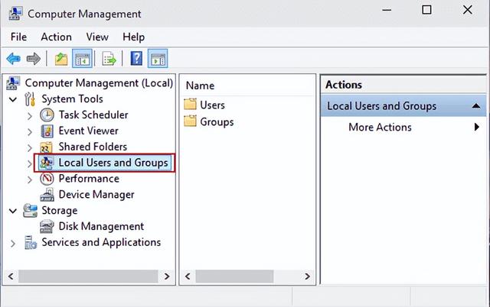Expand the Shared Folders node arrow
Screen dimensions: 490x307
(30, 148)
